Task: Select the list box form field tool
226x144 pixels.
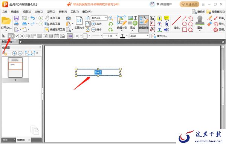Action: (28, 36)
